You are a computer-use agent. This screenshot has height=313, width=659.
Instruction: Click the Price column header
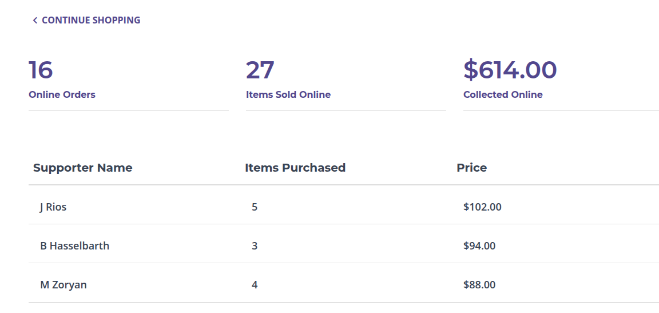pyautogui.click(x=471, y=168)
